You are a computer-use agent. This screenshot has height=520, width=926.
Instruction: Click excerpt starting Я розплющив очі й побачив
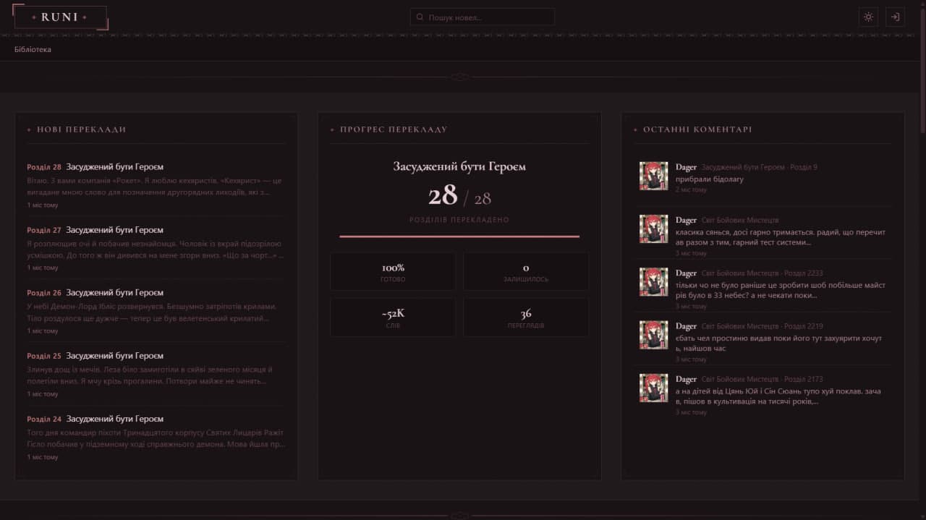[155, 250]
